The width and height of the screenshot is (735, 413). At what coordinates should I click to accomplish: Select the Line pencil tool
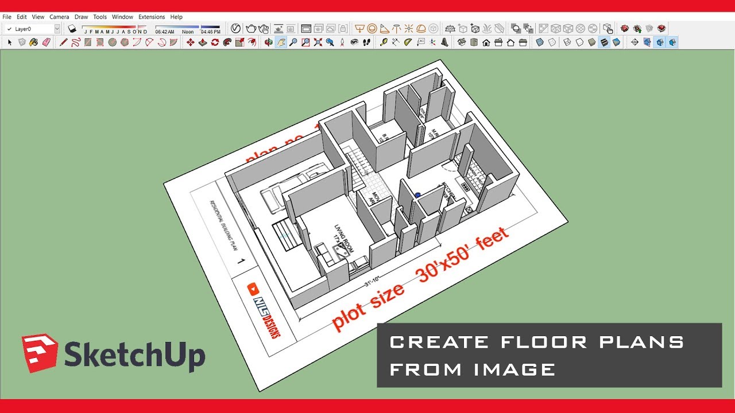63,42
